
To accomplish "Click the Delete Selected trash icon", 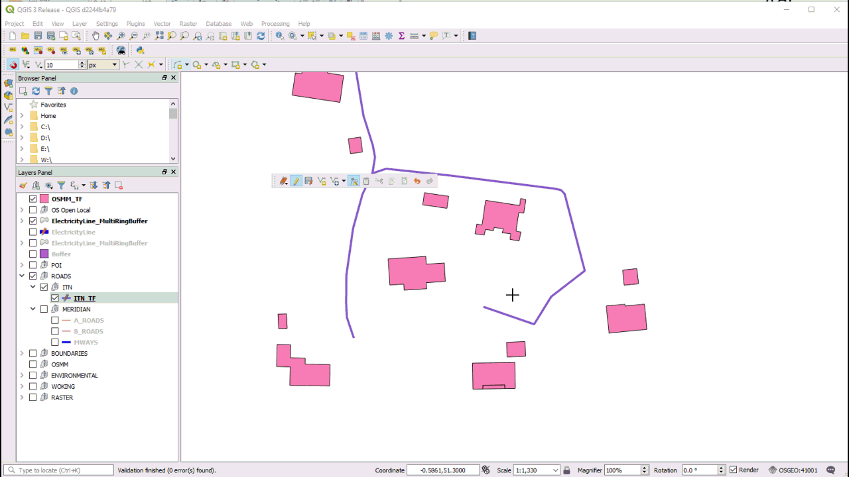I will tap(366, 181).
